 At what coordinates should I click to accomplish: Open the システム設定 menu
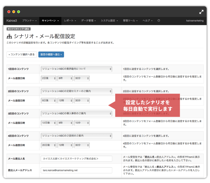pos(109,21)
